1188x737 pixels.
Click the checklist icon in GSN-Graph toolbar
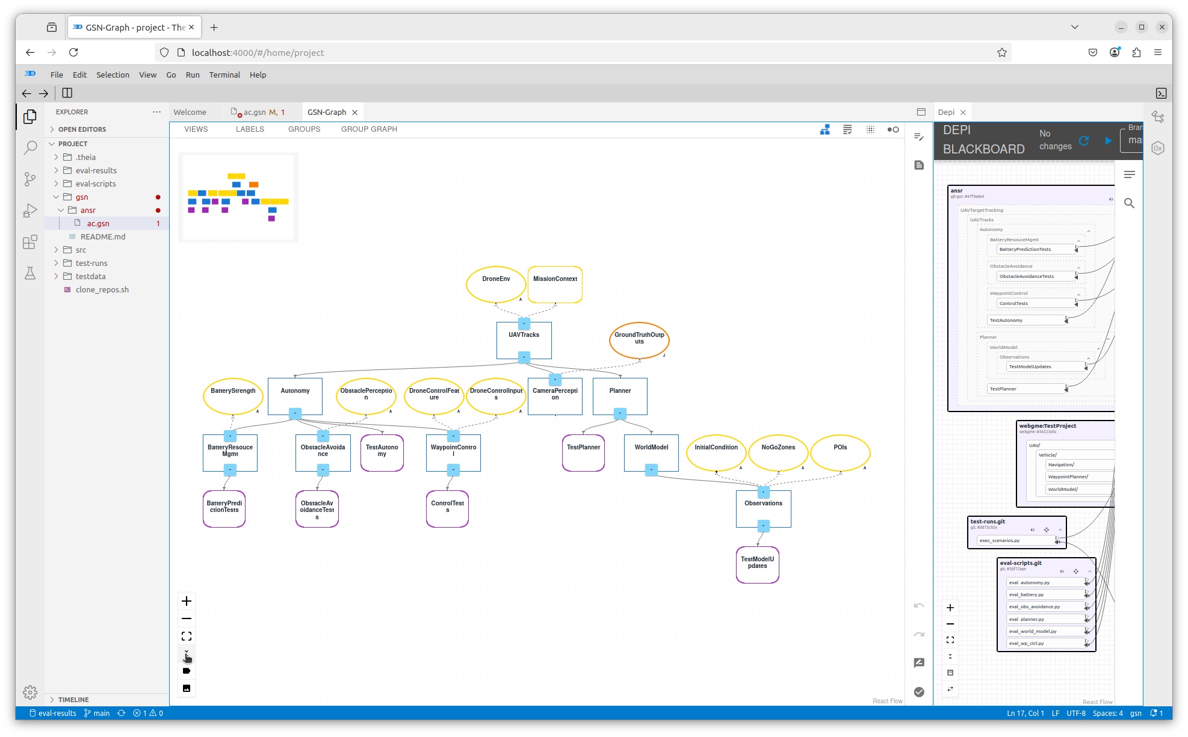[x=847, y=129]
